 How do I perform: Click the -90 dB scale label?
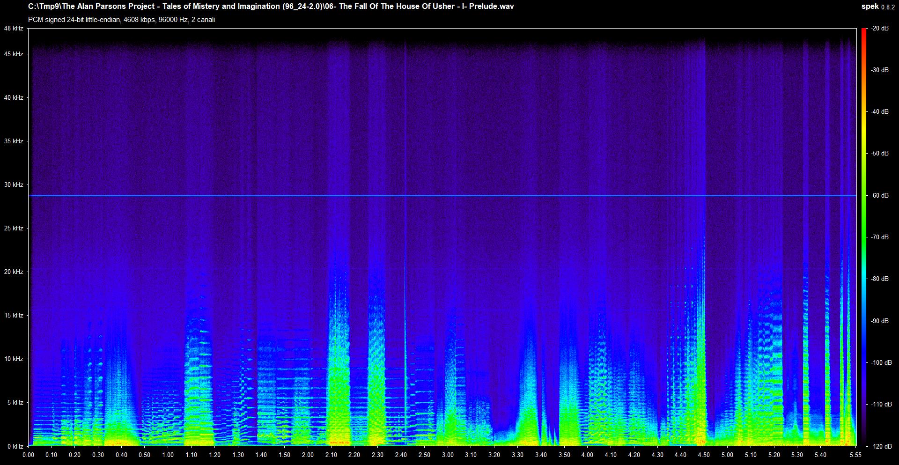pyautogui.click(x=879, y=321)
